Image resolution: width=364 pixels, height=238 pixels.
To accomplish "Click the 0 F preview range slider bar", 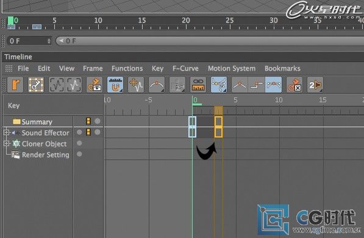I will (210, 41).
